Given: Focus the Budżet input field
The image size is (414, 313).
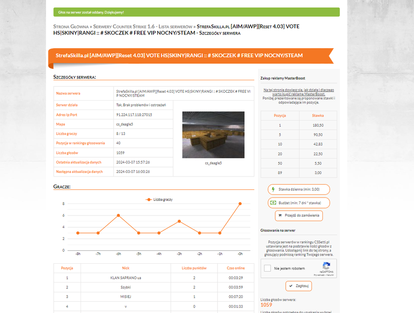Looking at the screenshot, I should coord(299,203).
